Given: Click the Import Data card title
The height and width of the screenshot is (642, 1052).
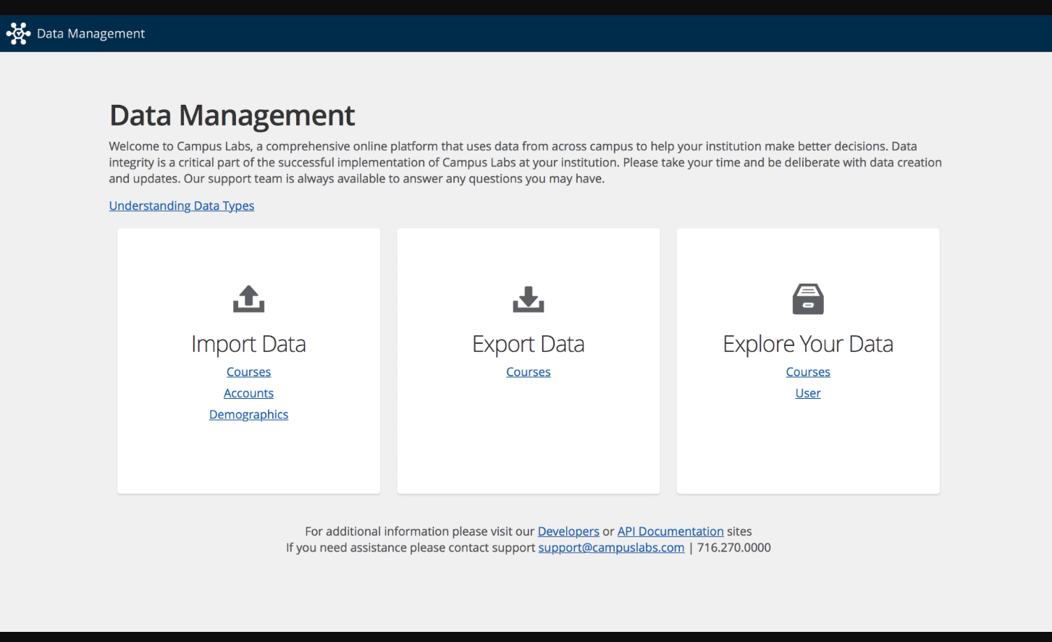Looking at the screenshot, I should (x=248, y=344).
